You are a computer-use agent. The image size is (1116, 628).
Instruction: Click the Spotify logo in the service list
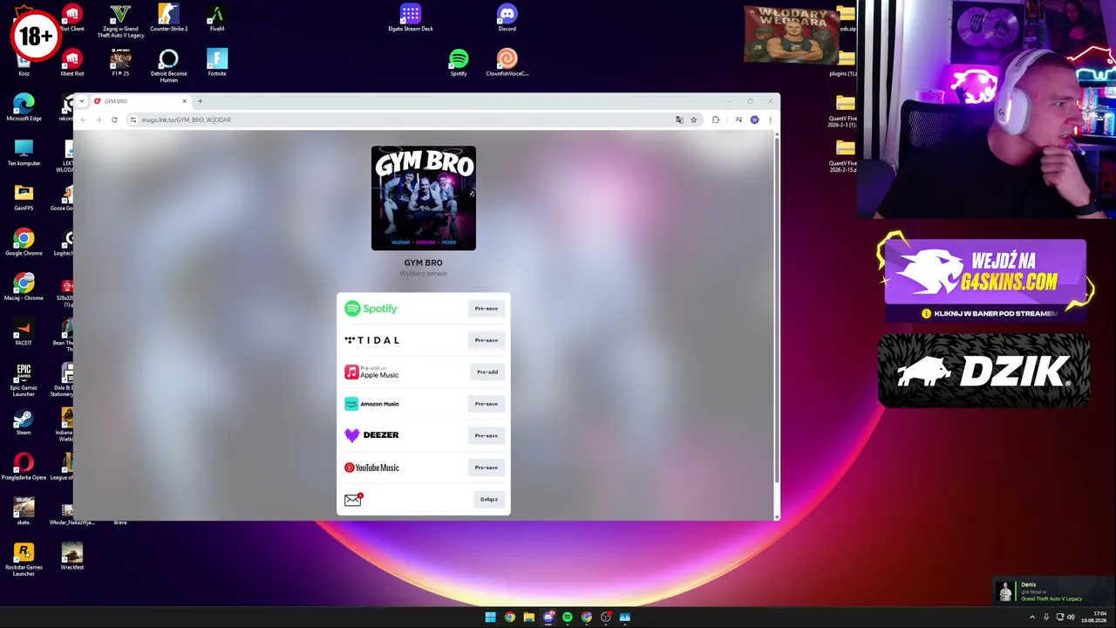[x=371, y=309]
